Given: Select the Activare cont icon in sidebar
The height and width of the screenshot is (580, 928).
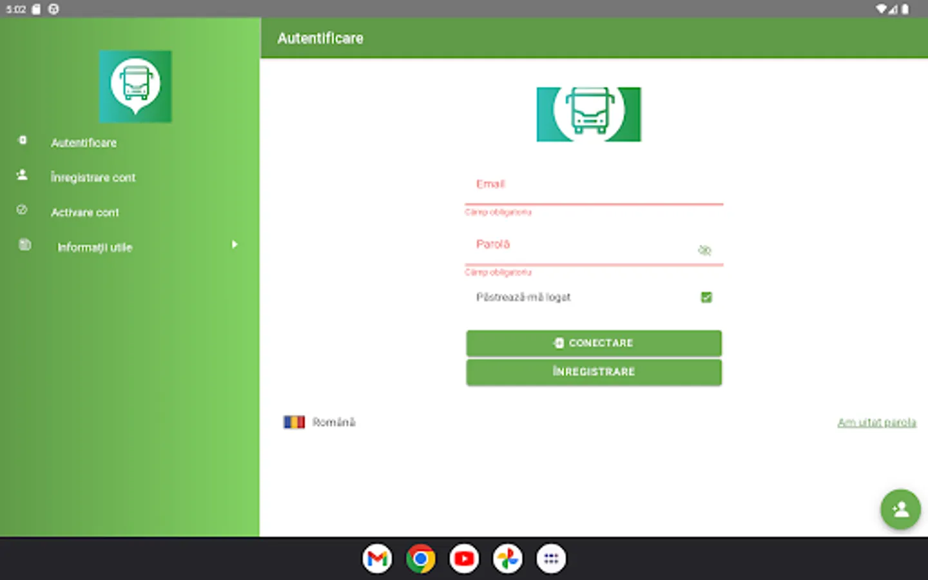Looking at the screenshot, I should click(23, 209).
